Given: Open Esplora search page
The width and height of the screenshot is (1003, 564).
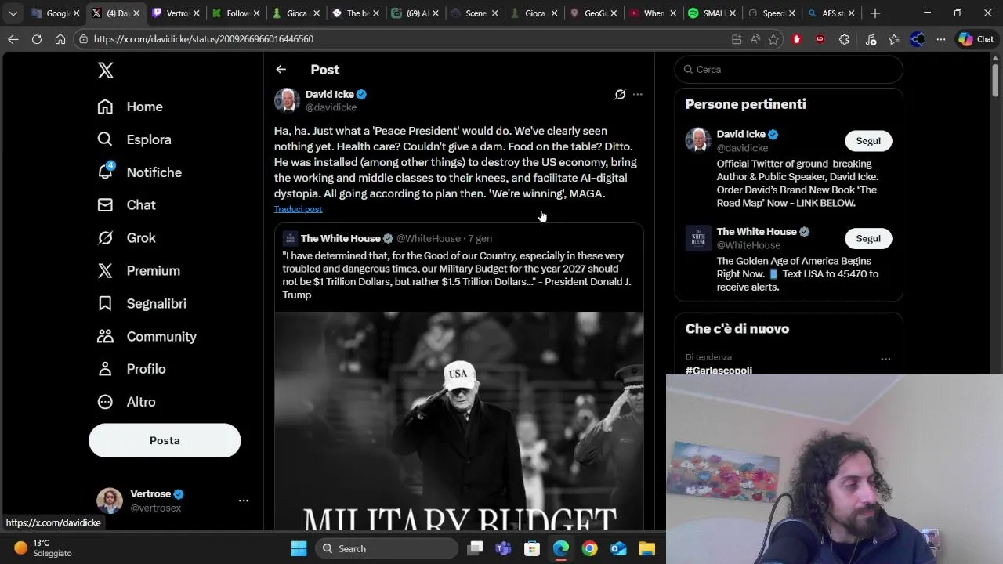Looking at the screenshot, I should click(134, 139).
